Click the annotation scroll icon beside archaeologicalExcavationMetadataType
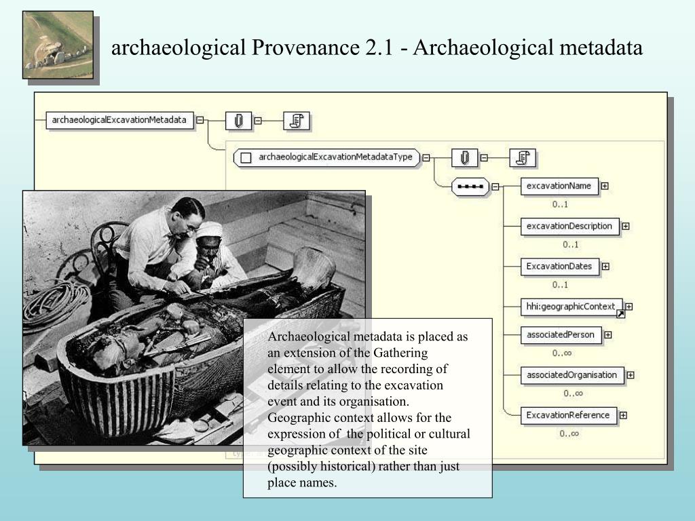Viewport: 695px width, 521px height. click(x=523, y=157)
